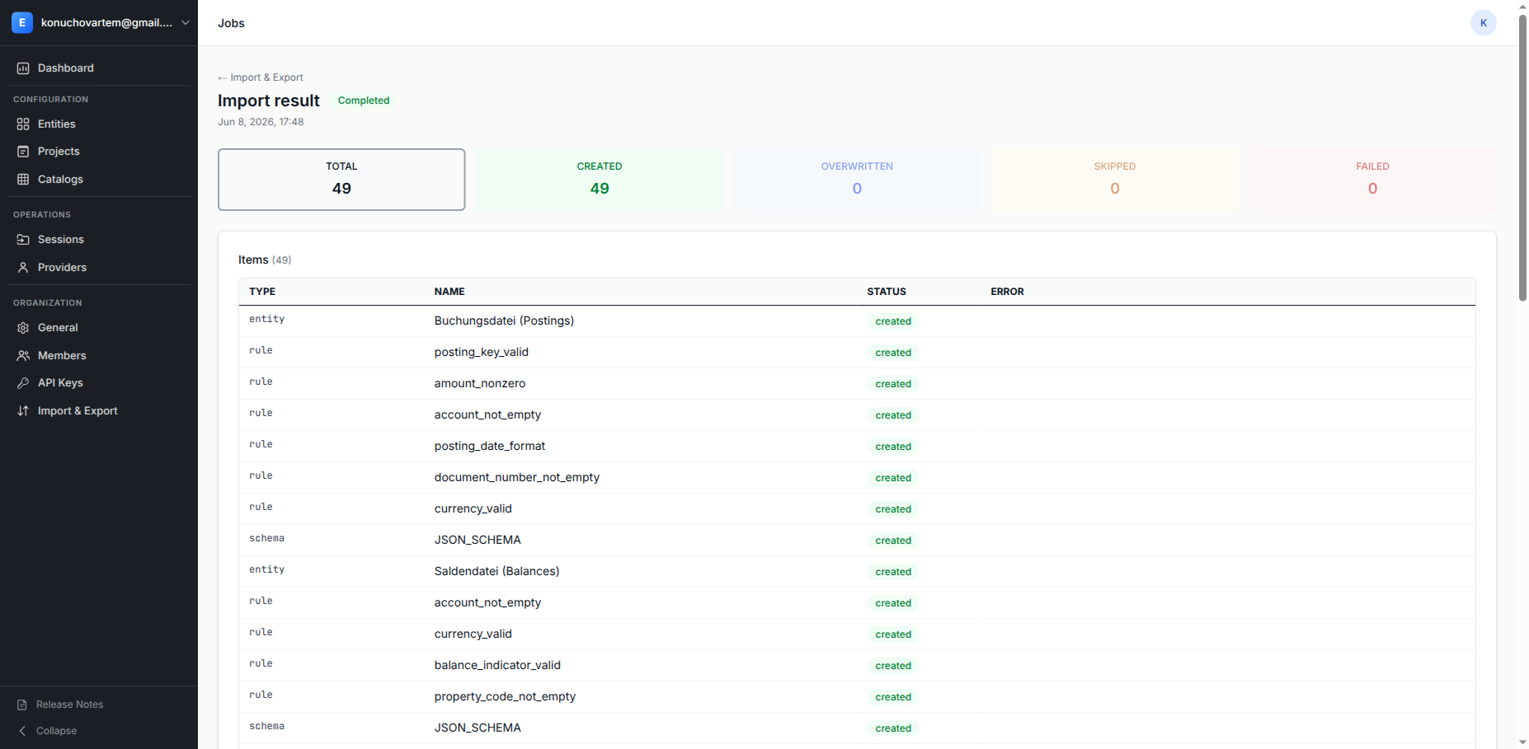
Task: Go back to Import & Export link
Action: click(x=261, y=77)
